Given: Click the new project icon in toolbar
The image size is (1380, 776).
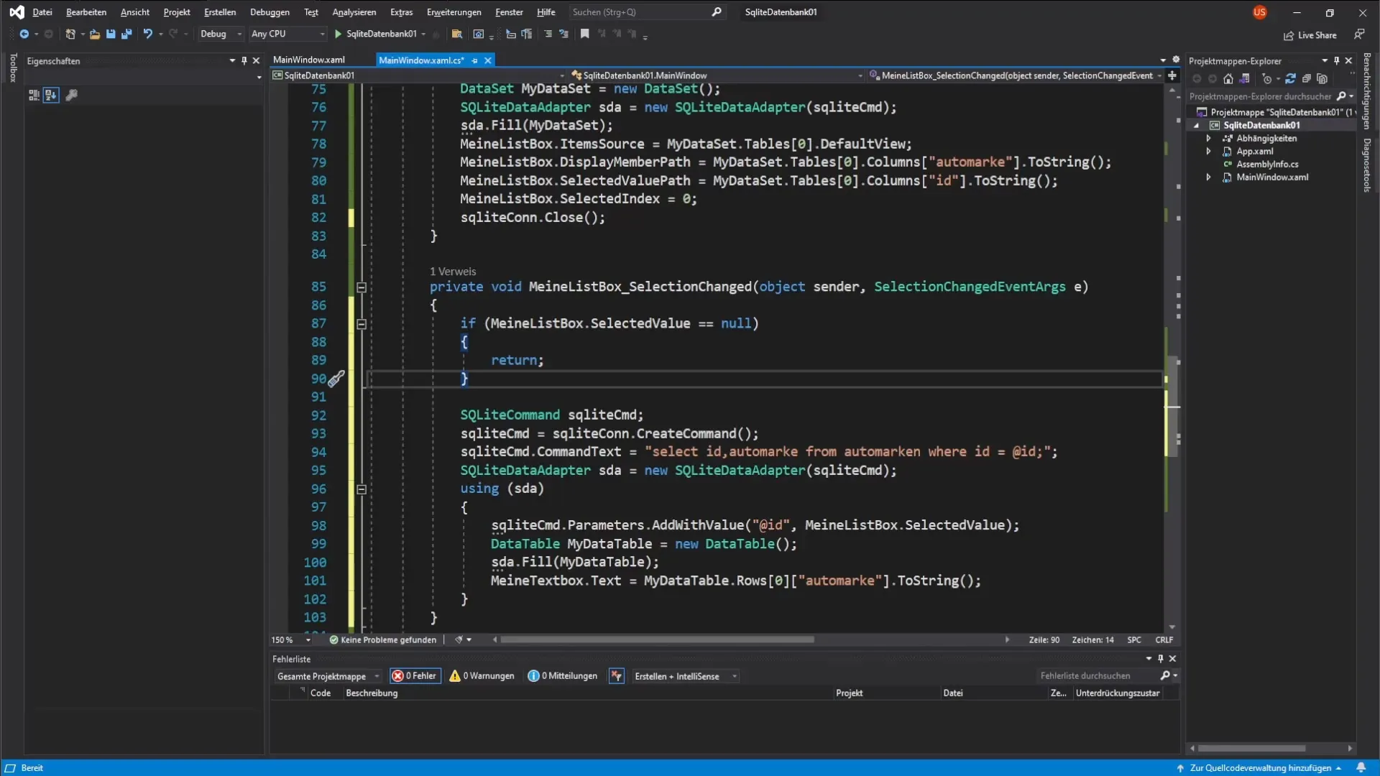Looking at the screenshot, I should coord(70,34).
